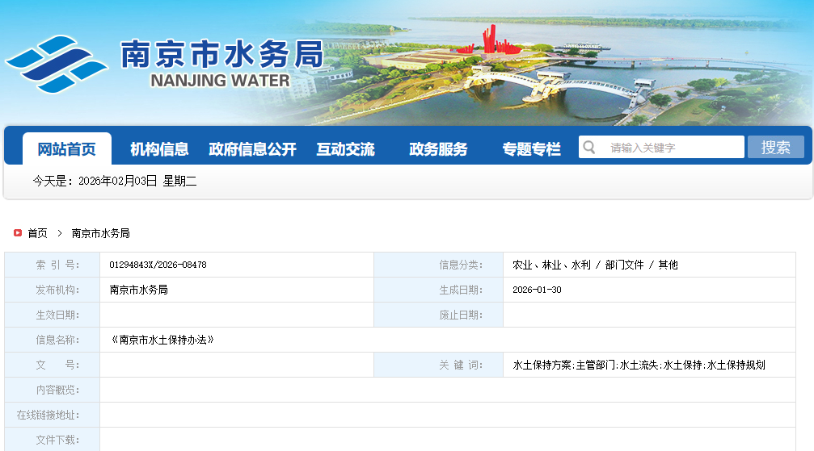Open the 网站首页 tab

click(67, 149)
